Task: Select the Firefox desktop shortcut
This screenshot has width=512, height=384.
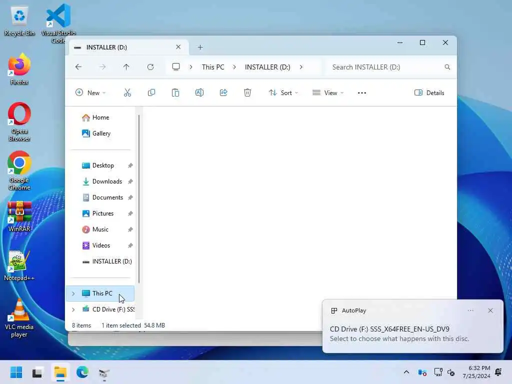Action: click(x=19, y=69)
